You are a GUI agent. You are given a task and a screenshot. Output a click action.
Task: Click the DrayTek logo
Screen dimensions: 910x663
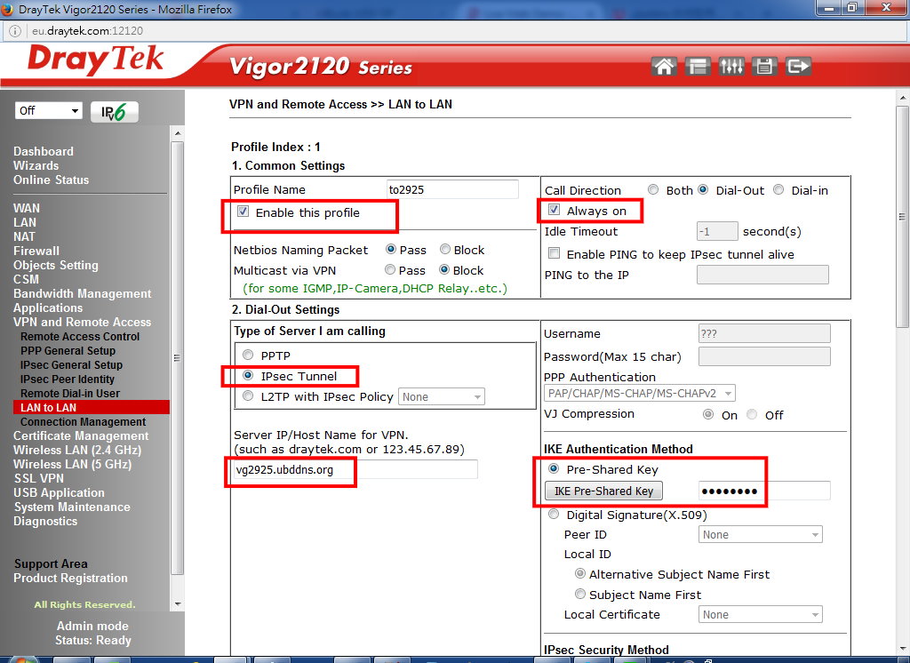[95, 62]
